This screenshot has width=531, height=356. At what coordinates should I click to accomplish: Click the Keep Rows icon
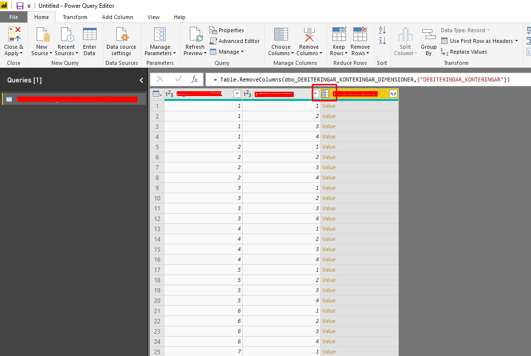pos(339,34)
